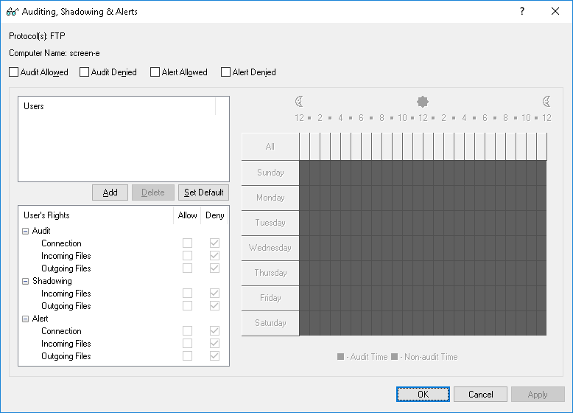Screen dimensions: 573x413
Task: Click the help question mark button
Action: point(521,12)
